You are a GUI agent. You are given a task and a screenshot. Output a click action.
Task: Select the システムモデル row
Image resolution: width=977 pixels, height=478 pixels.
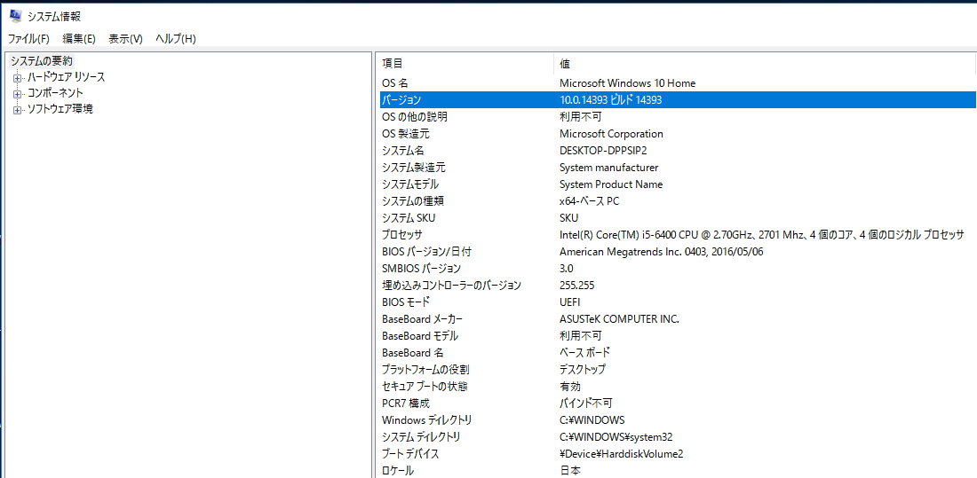678,184
